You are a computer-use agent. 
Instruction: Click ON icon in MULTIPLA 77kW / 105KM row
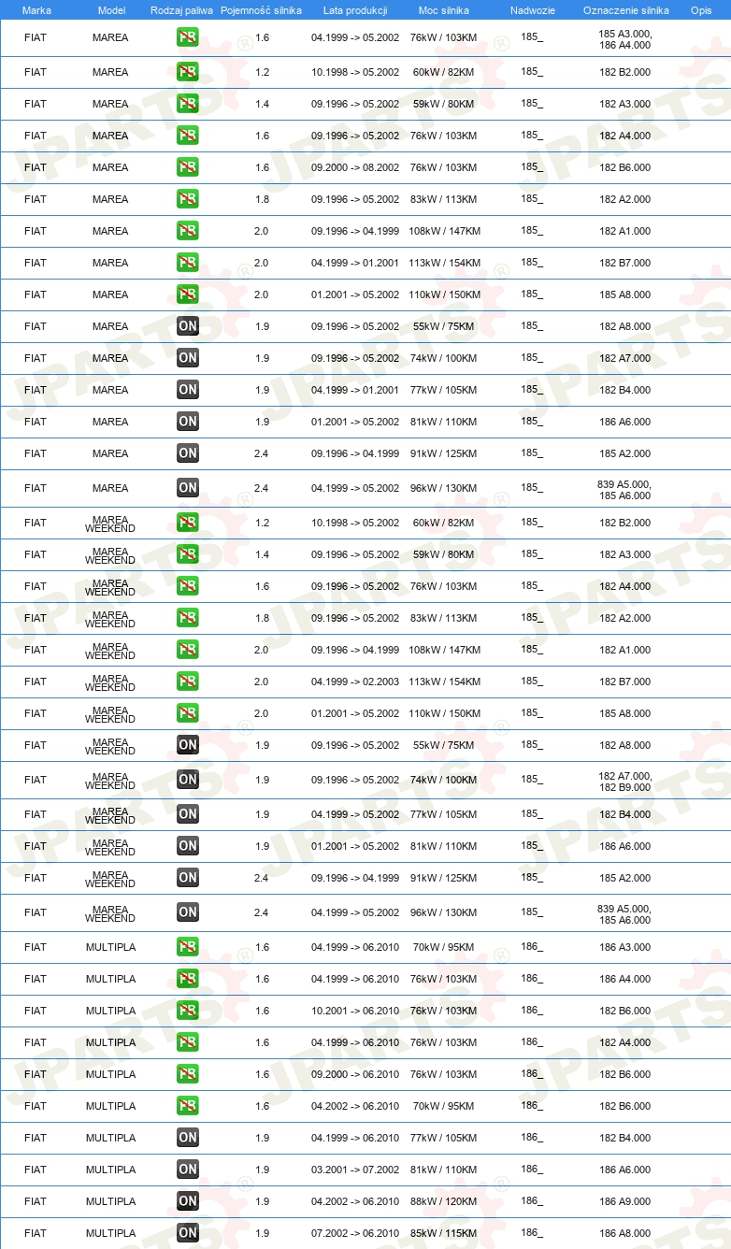188,1138
